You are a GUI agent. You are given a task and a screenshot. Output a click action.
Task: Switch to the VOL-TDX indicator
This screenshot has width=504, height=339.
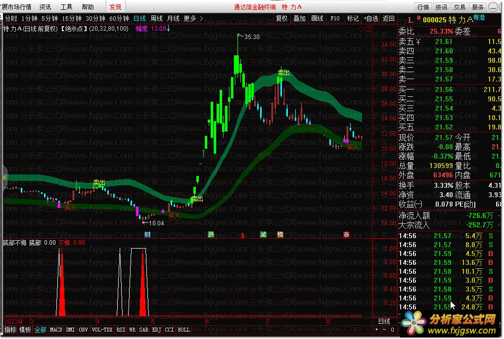(x=102, y=330)
